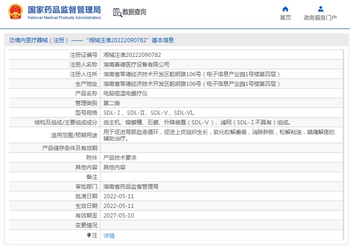Click the 注册证编号 label
The width and height of the screenshot is (350, 246).
click(83, 55)
